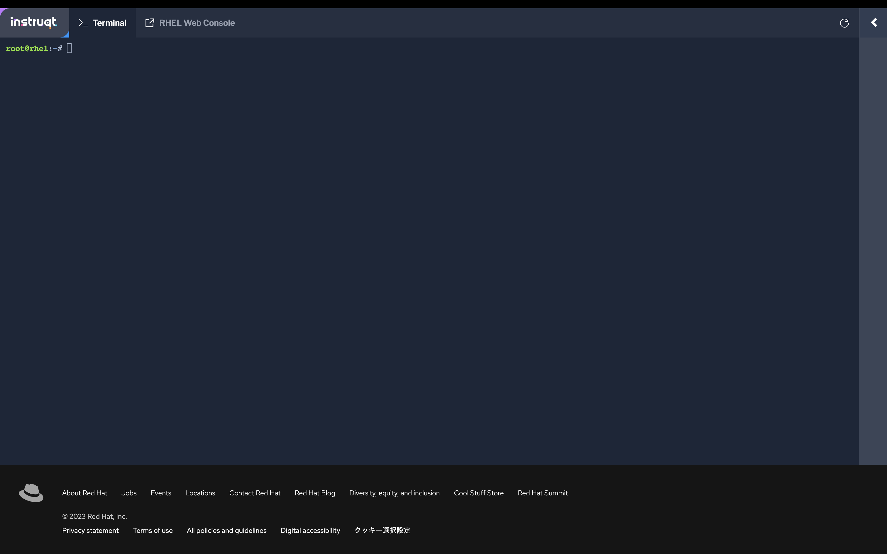This screenshot has width=887, height=554.
Task: Open the RHEL Web Console tab
Action: 190,23
